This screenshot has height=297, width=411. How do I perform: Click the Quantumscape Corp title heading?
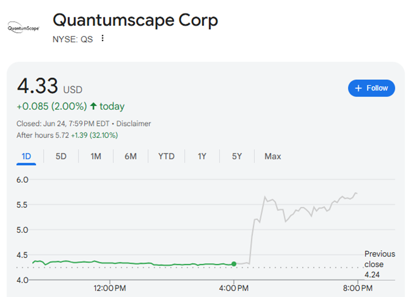point(135,20)
